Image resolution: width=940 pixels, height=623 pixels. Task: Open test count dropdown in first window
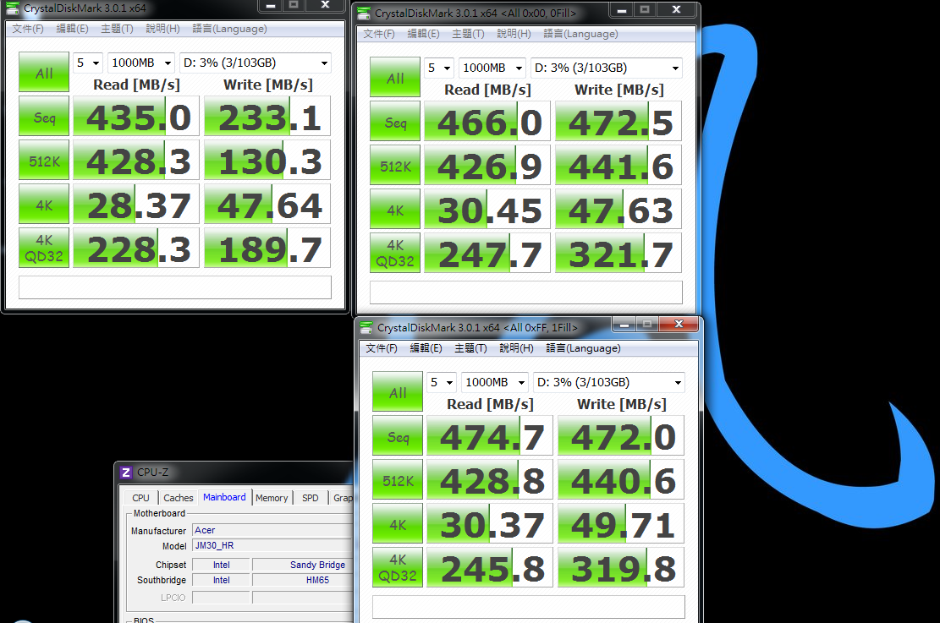pos(88,63)
